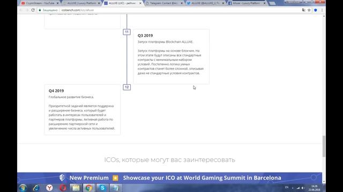Click the page vertical scrollbar thumb
Image resolution: width=343 pixels, height=192 pixels.
(x=324, y=146)
